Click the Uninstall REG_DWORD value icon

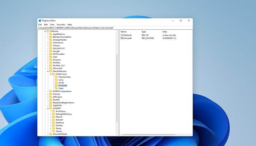tap(122, 38)
